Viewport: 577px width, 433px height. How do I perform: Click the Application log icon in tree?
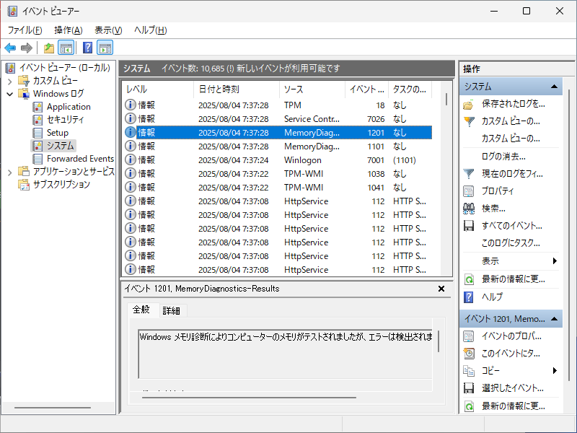click(38, 107)
